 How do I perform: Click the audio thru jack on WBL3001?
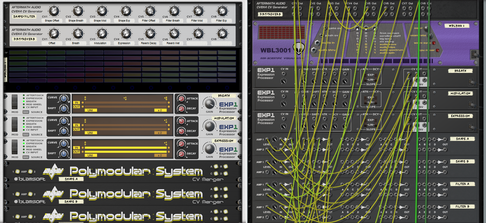(314, 50)
